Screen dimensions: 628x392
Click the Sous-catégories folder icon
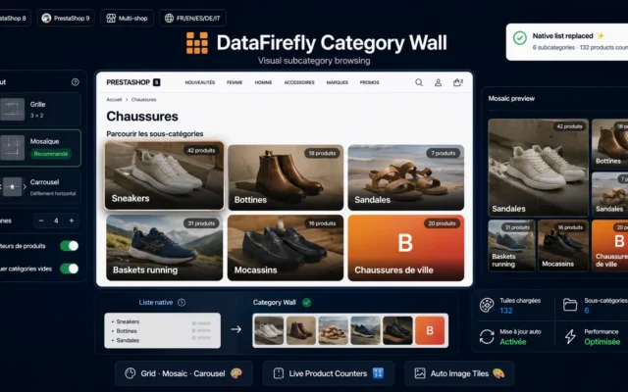570,305
